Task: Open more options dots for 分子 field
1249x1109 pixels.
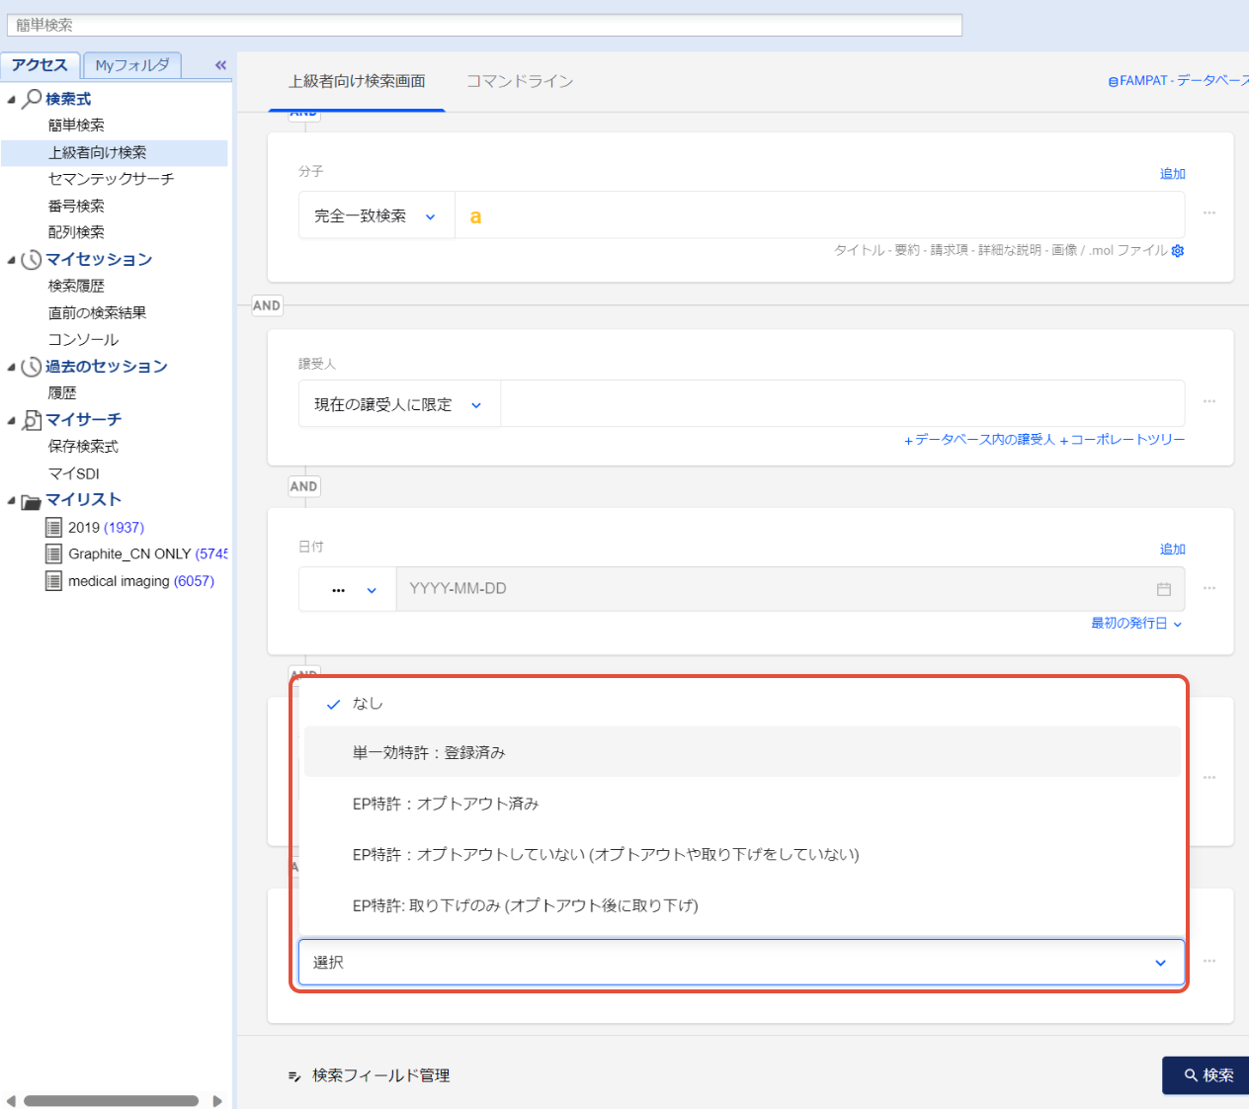Action: point(1209,213)
